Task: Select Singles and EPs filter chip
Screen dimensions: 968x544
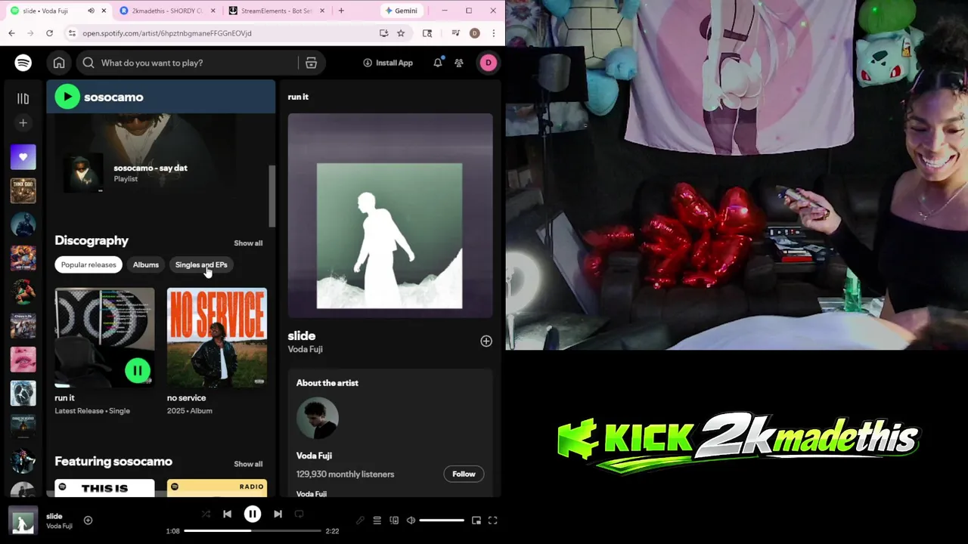Action: coord(201,264)
